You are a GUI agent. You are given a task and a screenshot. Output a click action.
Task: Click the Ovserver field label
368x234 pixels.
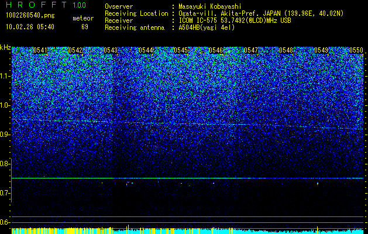(119, 6)
